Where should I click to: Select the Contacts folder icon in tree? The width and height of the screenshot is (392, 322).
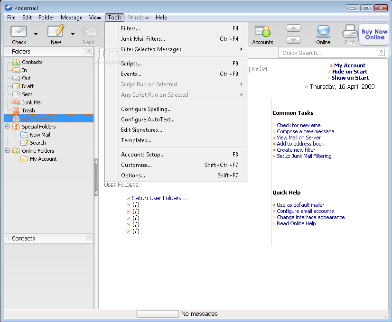pyautogui.click(x=16, y=62)
